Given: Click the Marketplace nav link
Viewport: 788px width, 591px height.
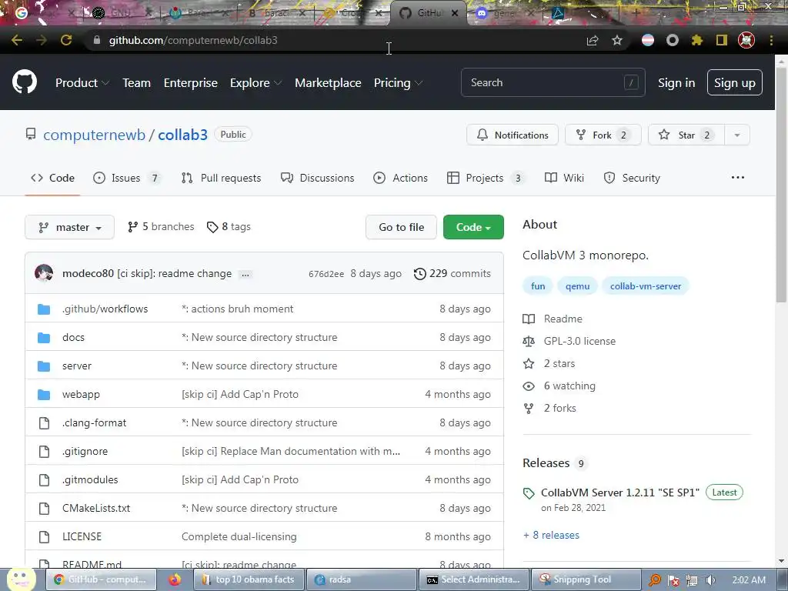Looking at the screenshot, I should point(328,83).
